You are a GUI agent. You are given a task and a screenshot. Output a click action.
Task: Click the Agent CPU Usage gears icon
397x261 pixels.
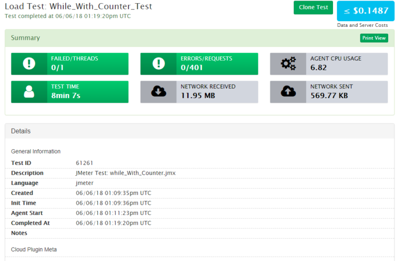coord(288,64)
